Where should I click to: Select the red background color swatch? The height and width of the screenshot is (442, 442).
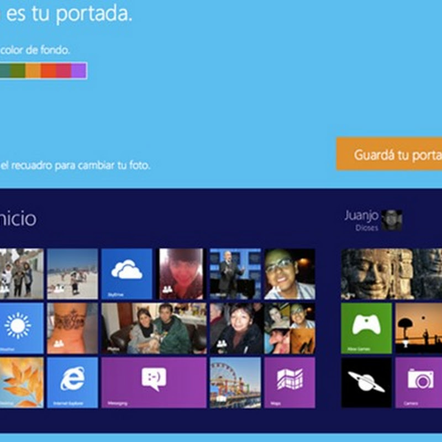[49, 71]
